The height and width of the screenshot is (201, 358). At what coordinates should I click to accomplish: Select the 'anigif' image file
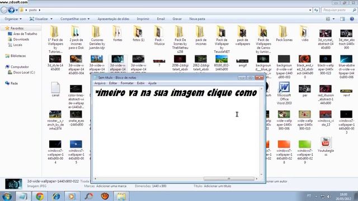point(242,61)
